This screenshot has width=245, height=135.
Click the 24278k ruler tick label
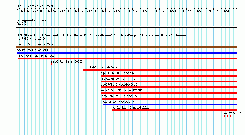click(x=227, y=11)
